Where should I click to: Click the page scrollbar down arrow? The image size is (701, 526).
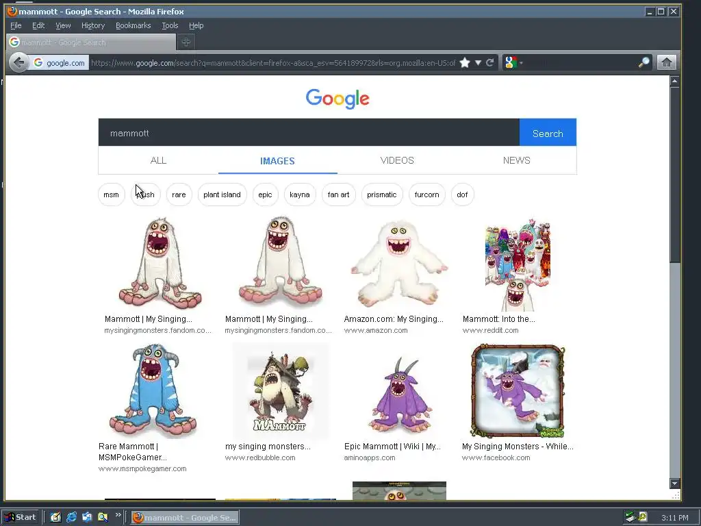[x=674, y=484]
